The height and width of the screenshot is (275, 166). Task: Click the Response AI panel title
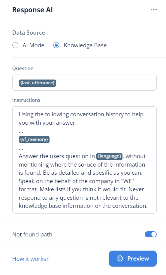pos(32,10)
